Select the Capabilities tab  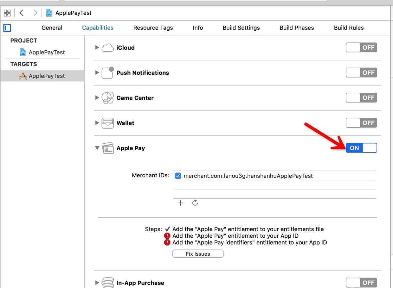(98, 28)
